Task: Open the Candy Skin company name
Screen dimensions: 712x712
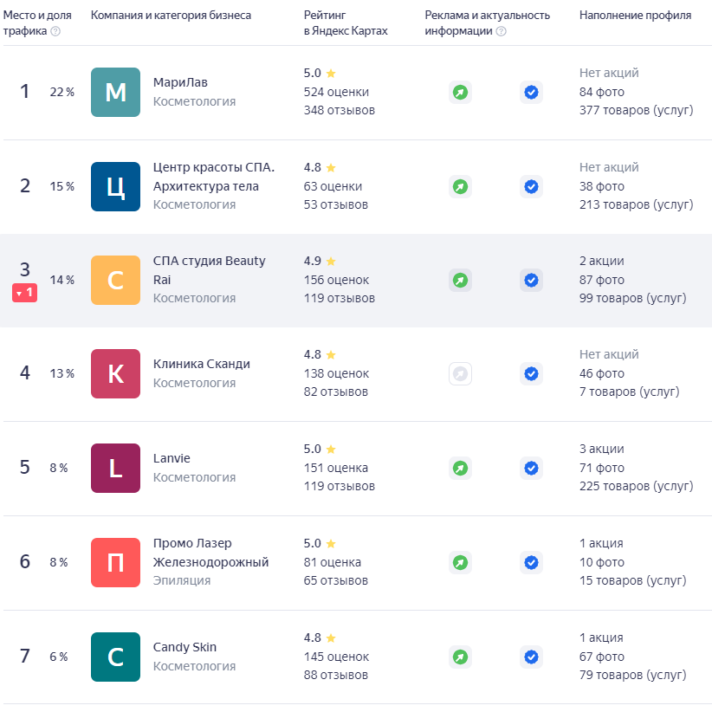Action: 184,648
